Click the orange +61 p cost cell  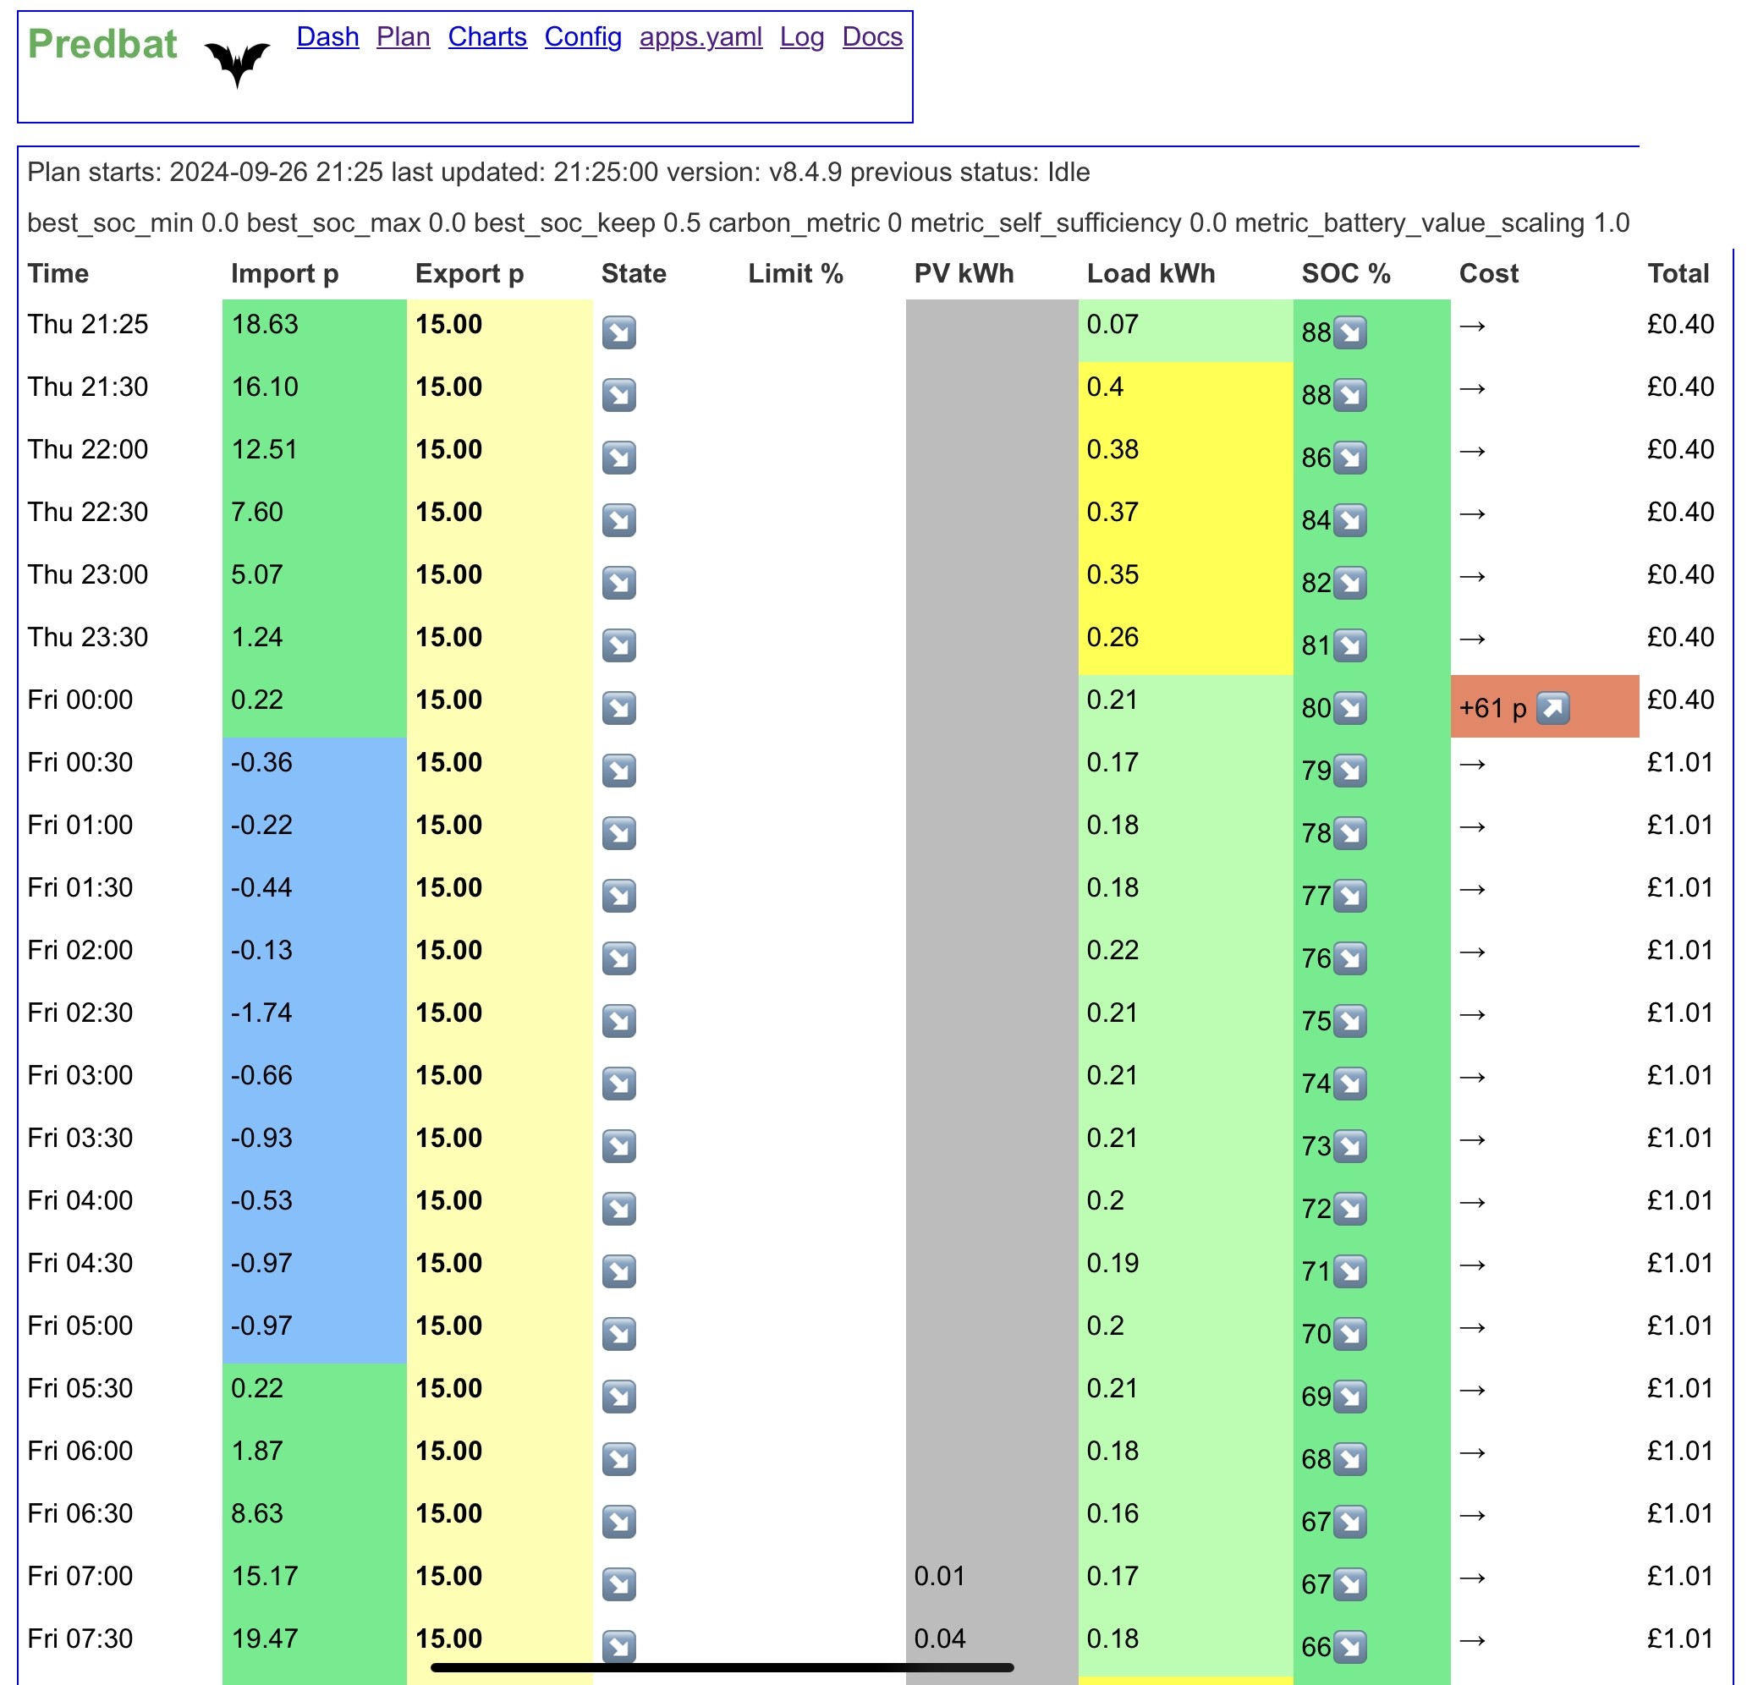coord(1545,706)
